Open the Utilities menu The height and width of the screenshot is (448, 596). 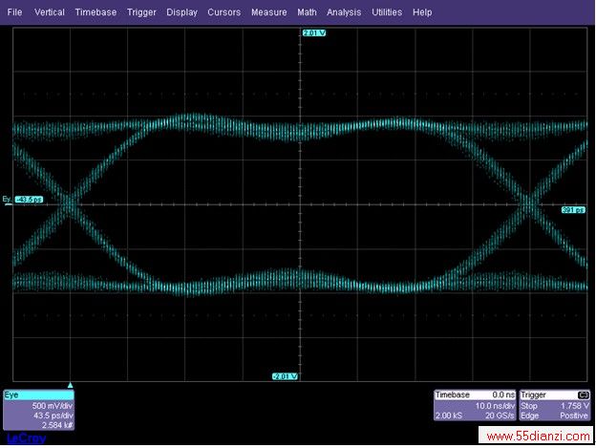[x=387, y=12]
